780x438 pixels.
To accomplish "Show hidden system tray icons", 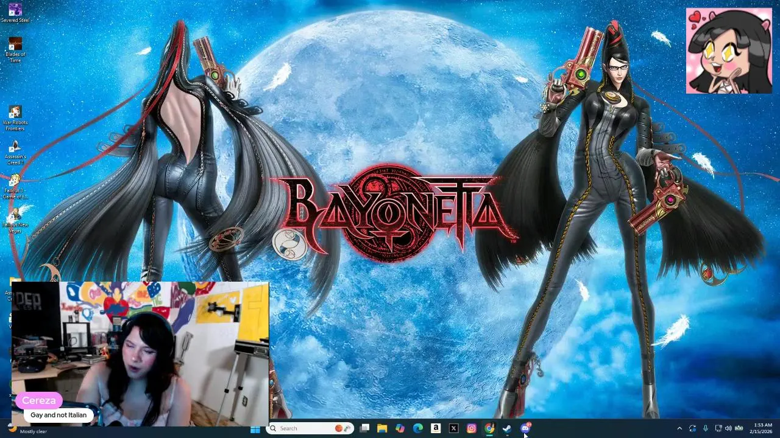I will (x=679, y=428).
